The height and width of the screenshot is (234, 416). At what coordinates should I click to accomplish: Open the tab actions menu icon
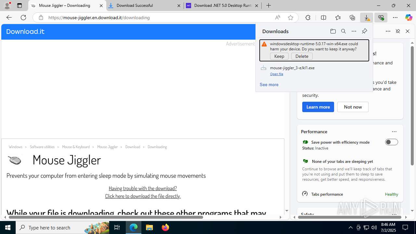click(19, 6)
